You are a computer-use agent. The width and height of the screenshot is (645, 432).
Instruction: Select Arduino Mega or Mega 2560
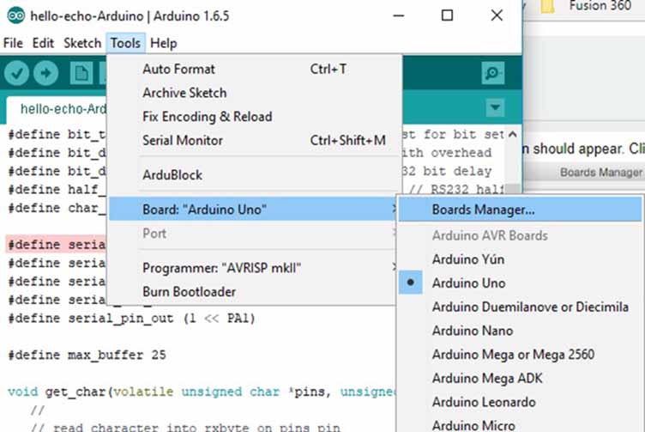(520, 355)
